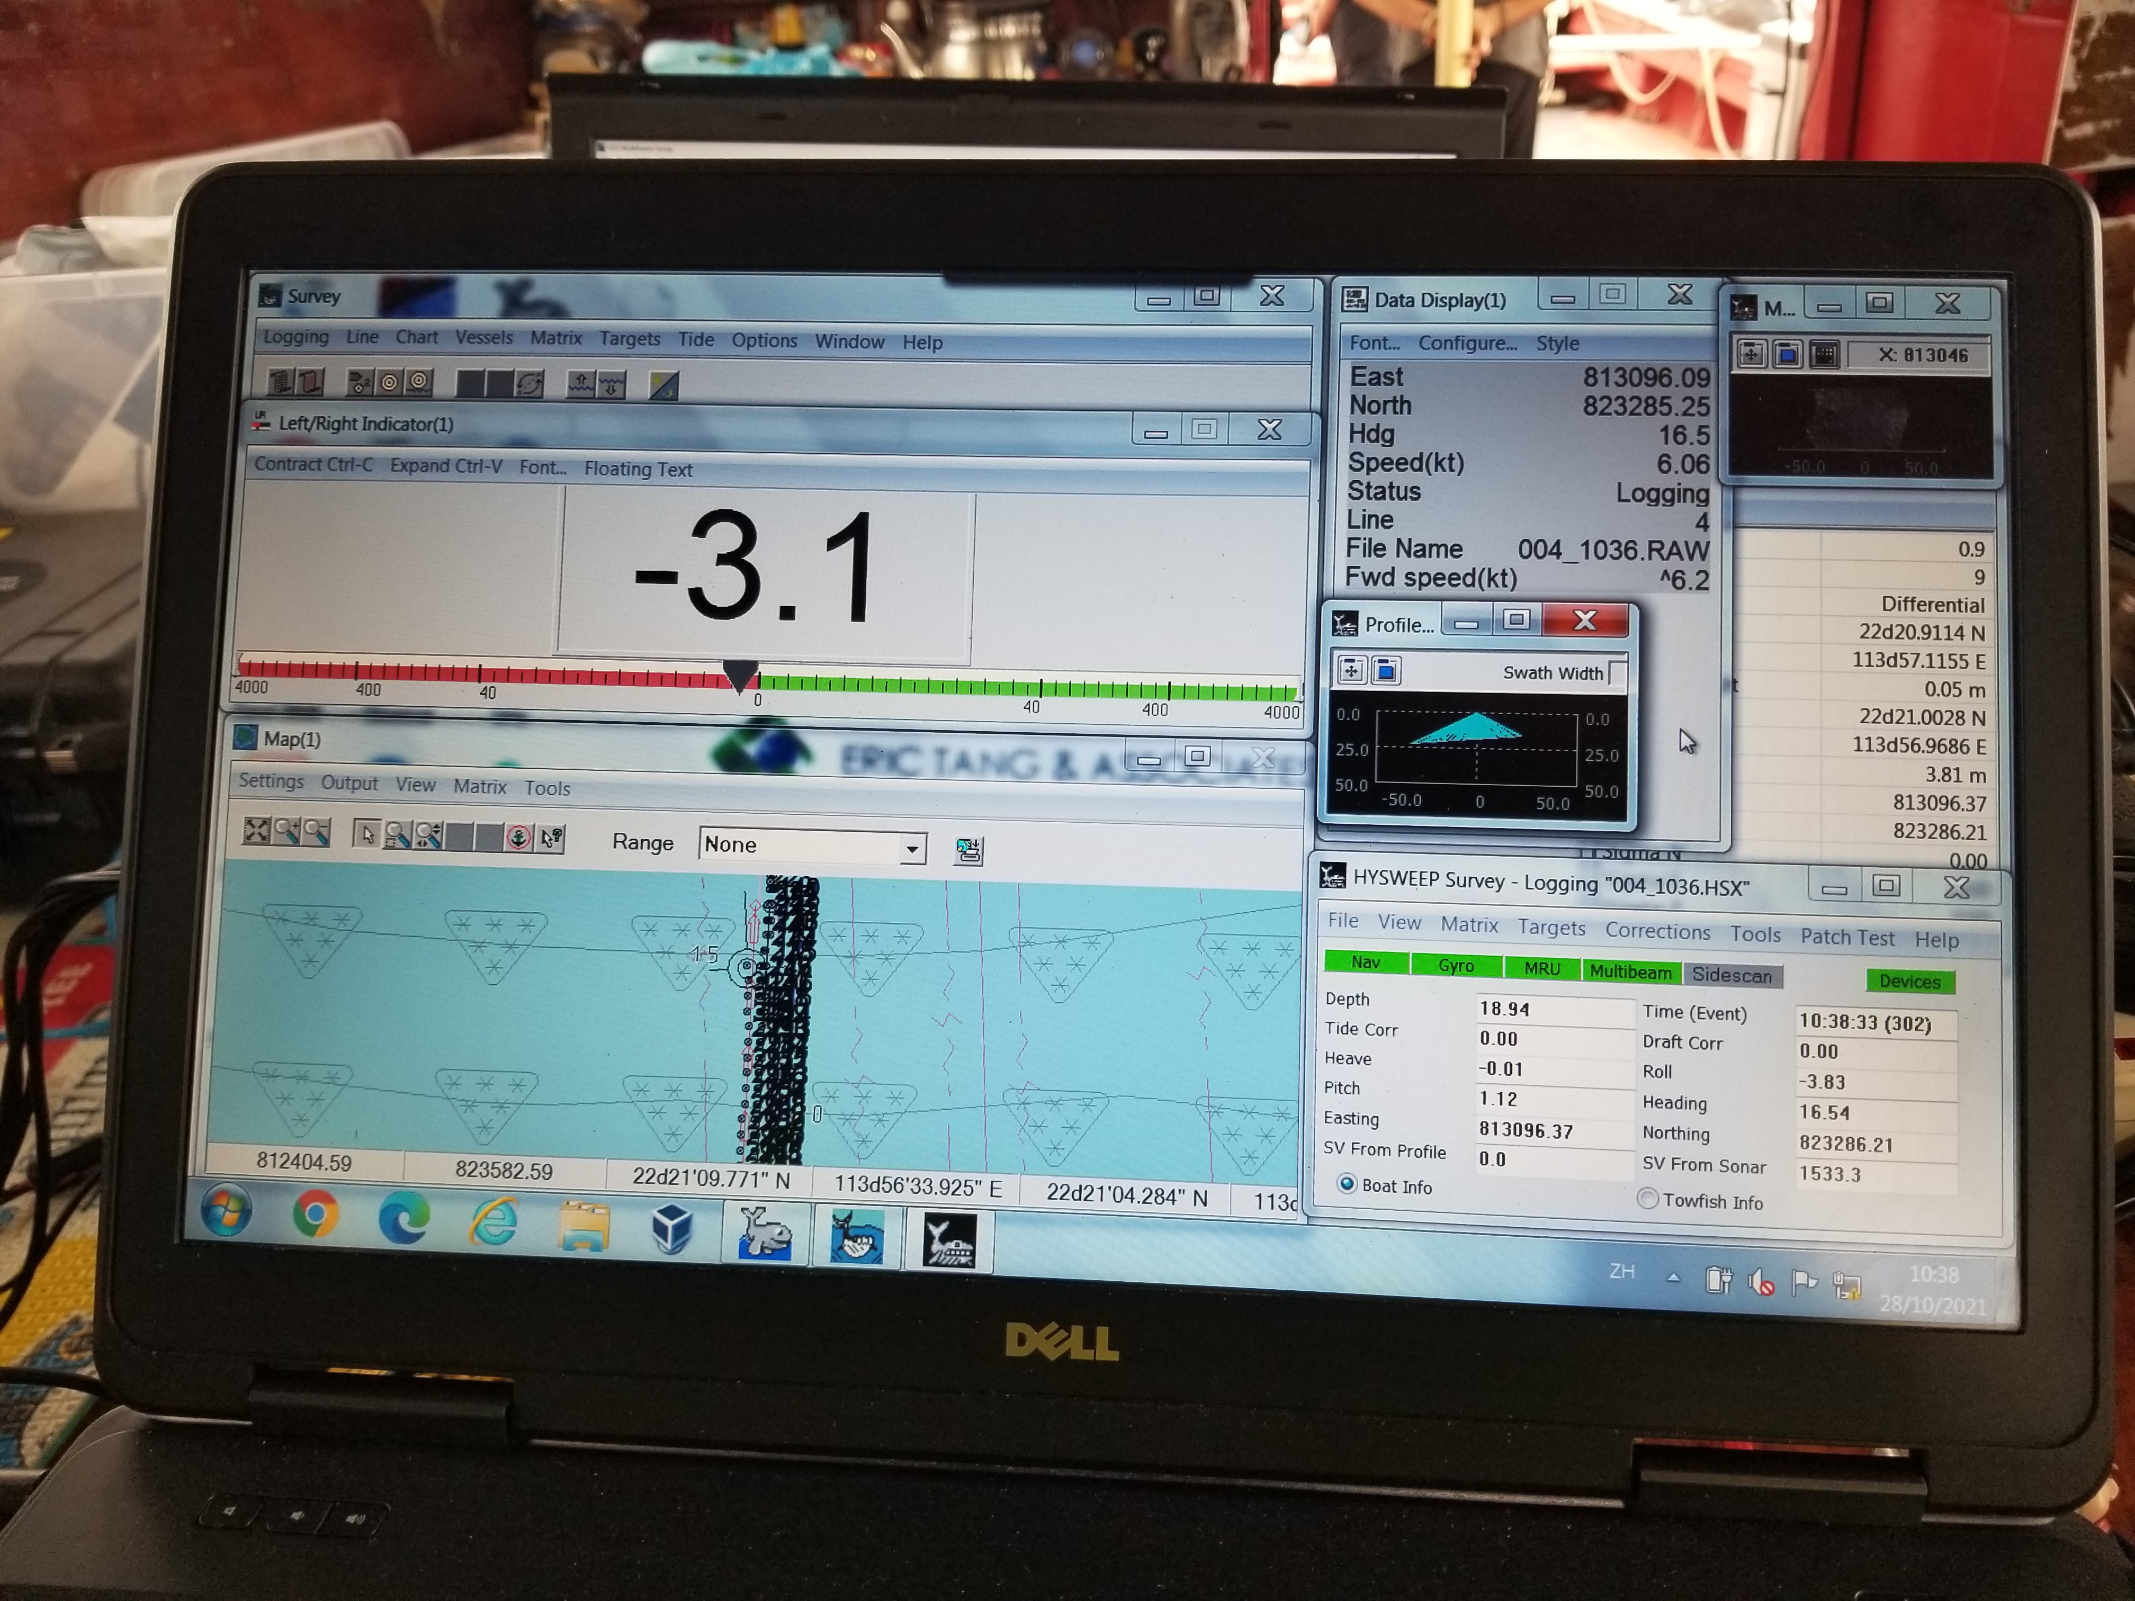Viewport: 2135px width, 1601px height.
Task: Open the Logging menu in Survey
Action: tap(295, 337)
